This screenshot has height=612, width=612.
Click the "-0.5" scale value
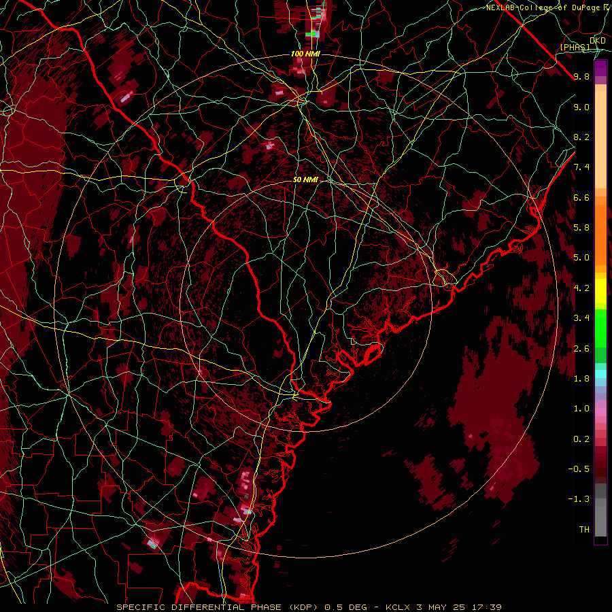pos(579,469)
